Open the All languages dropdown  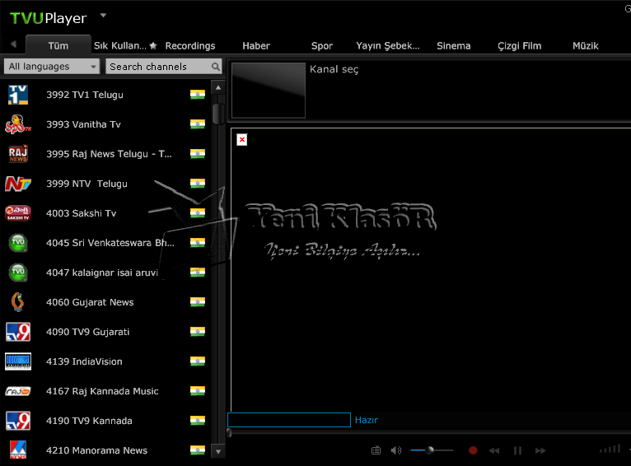coord(52,67)
